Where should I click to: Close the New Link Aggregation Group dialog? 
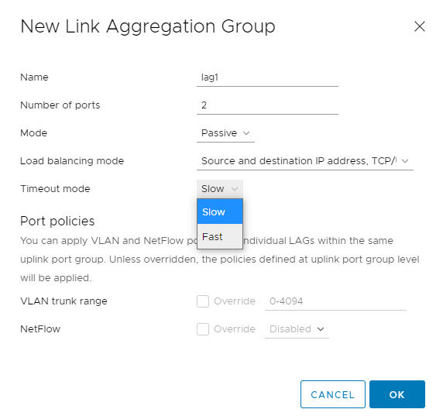pyautogui.click(x=419, y=26)
